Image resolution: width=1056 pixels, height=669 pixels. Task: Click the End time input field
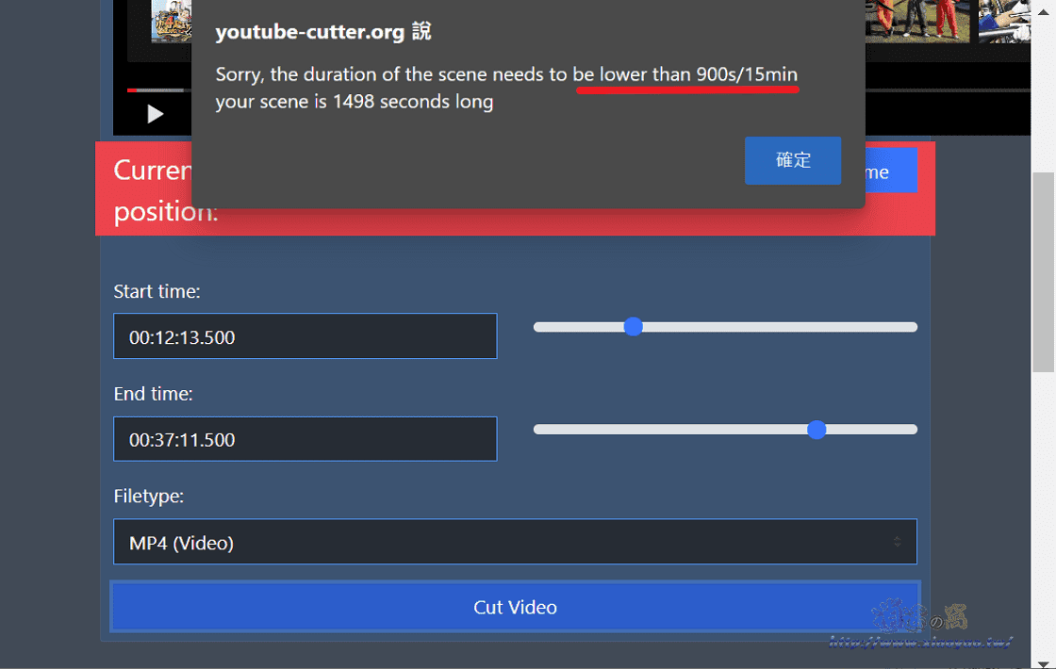click(x=305, y=439)
